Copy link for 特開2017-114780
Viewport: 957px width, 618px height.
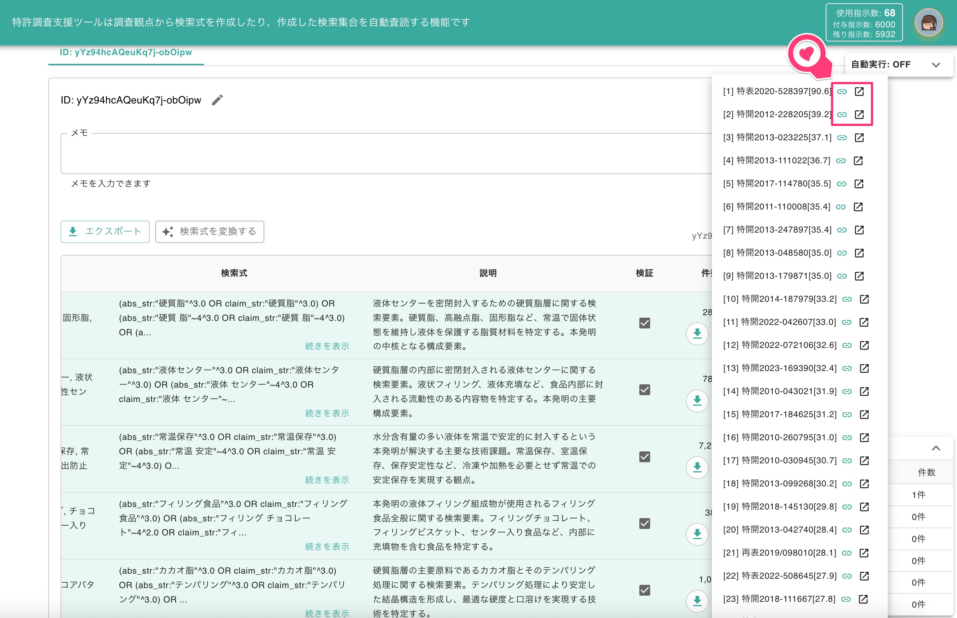(x=842, y=184)
